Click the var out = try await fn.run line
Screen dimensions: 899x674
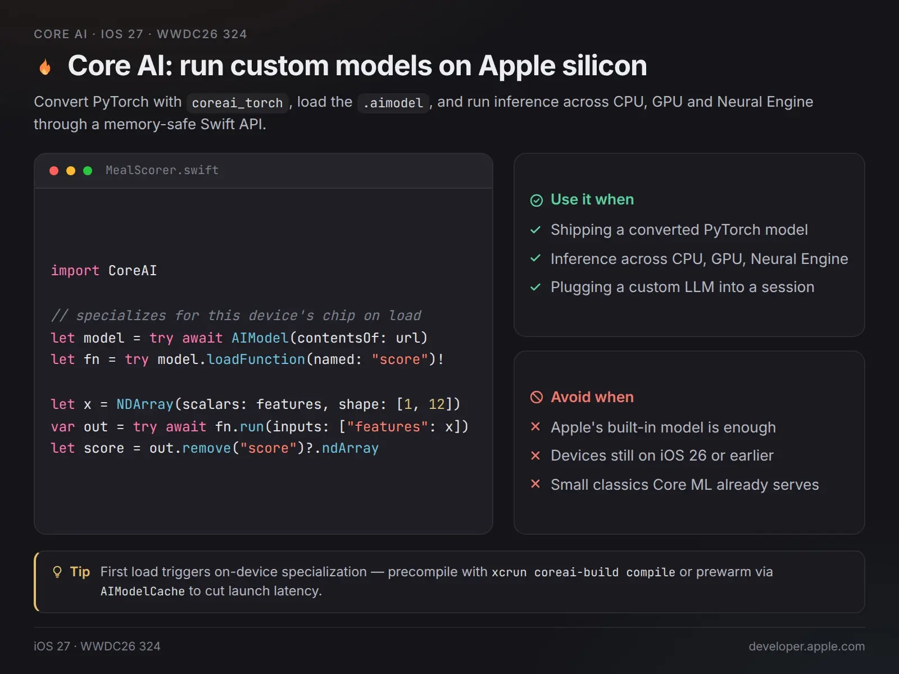coord(260,427)
